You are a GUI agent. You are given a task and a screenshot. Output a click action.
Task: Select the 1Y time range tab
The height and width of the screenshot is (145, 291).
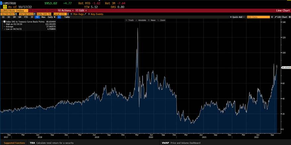pos(32,17)
